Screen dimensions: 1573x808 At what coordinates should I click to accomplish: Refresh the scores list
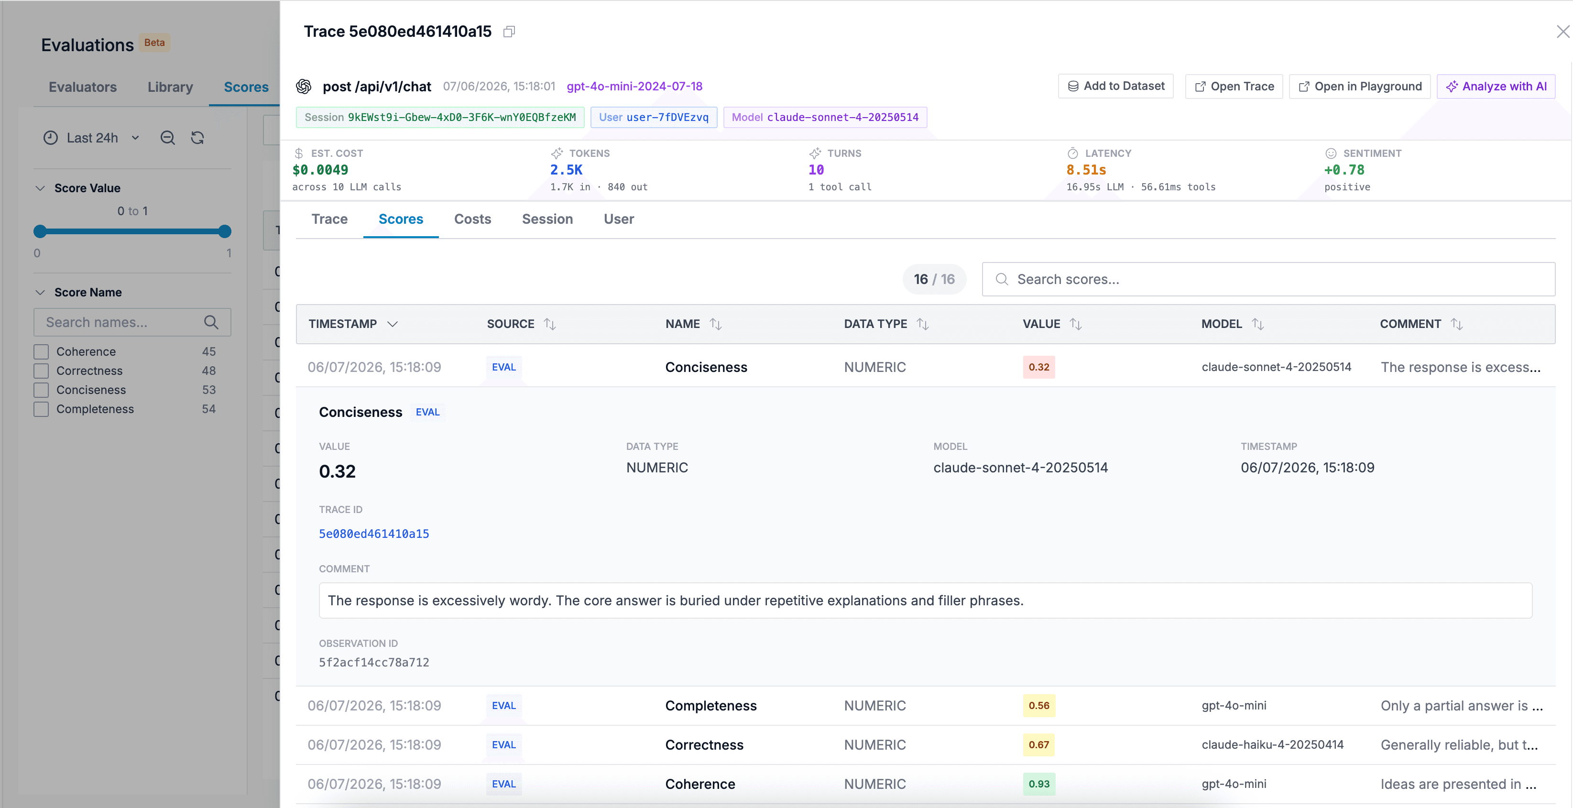tap(197, 138)
